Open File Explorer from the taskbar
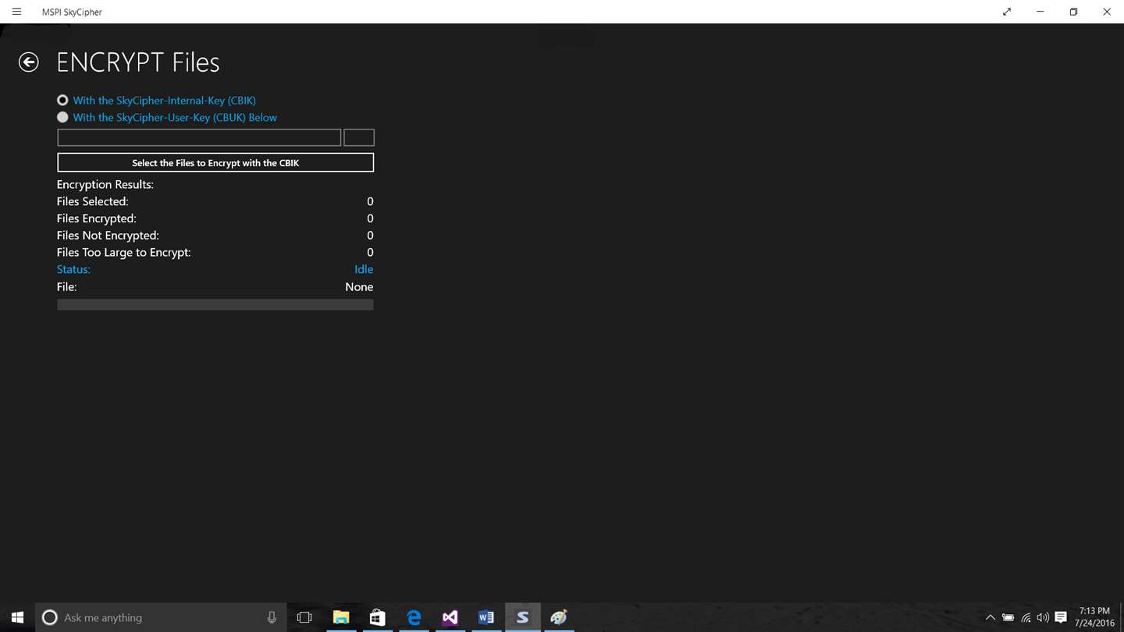The image size is (1124, 632). tap(341, 617)
